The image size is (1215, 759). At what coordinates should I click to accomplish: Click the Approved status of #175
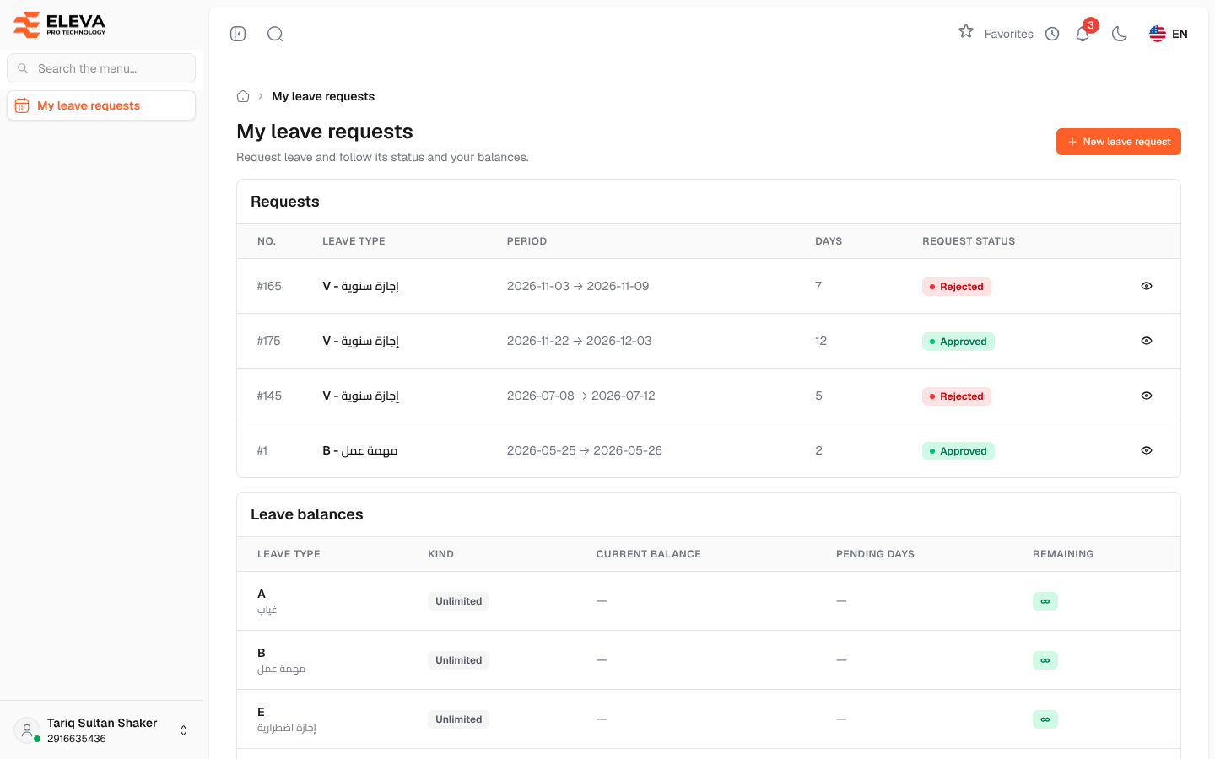pos(958,342)
